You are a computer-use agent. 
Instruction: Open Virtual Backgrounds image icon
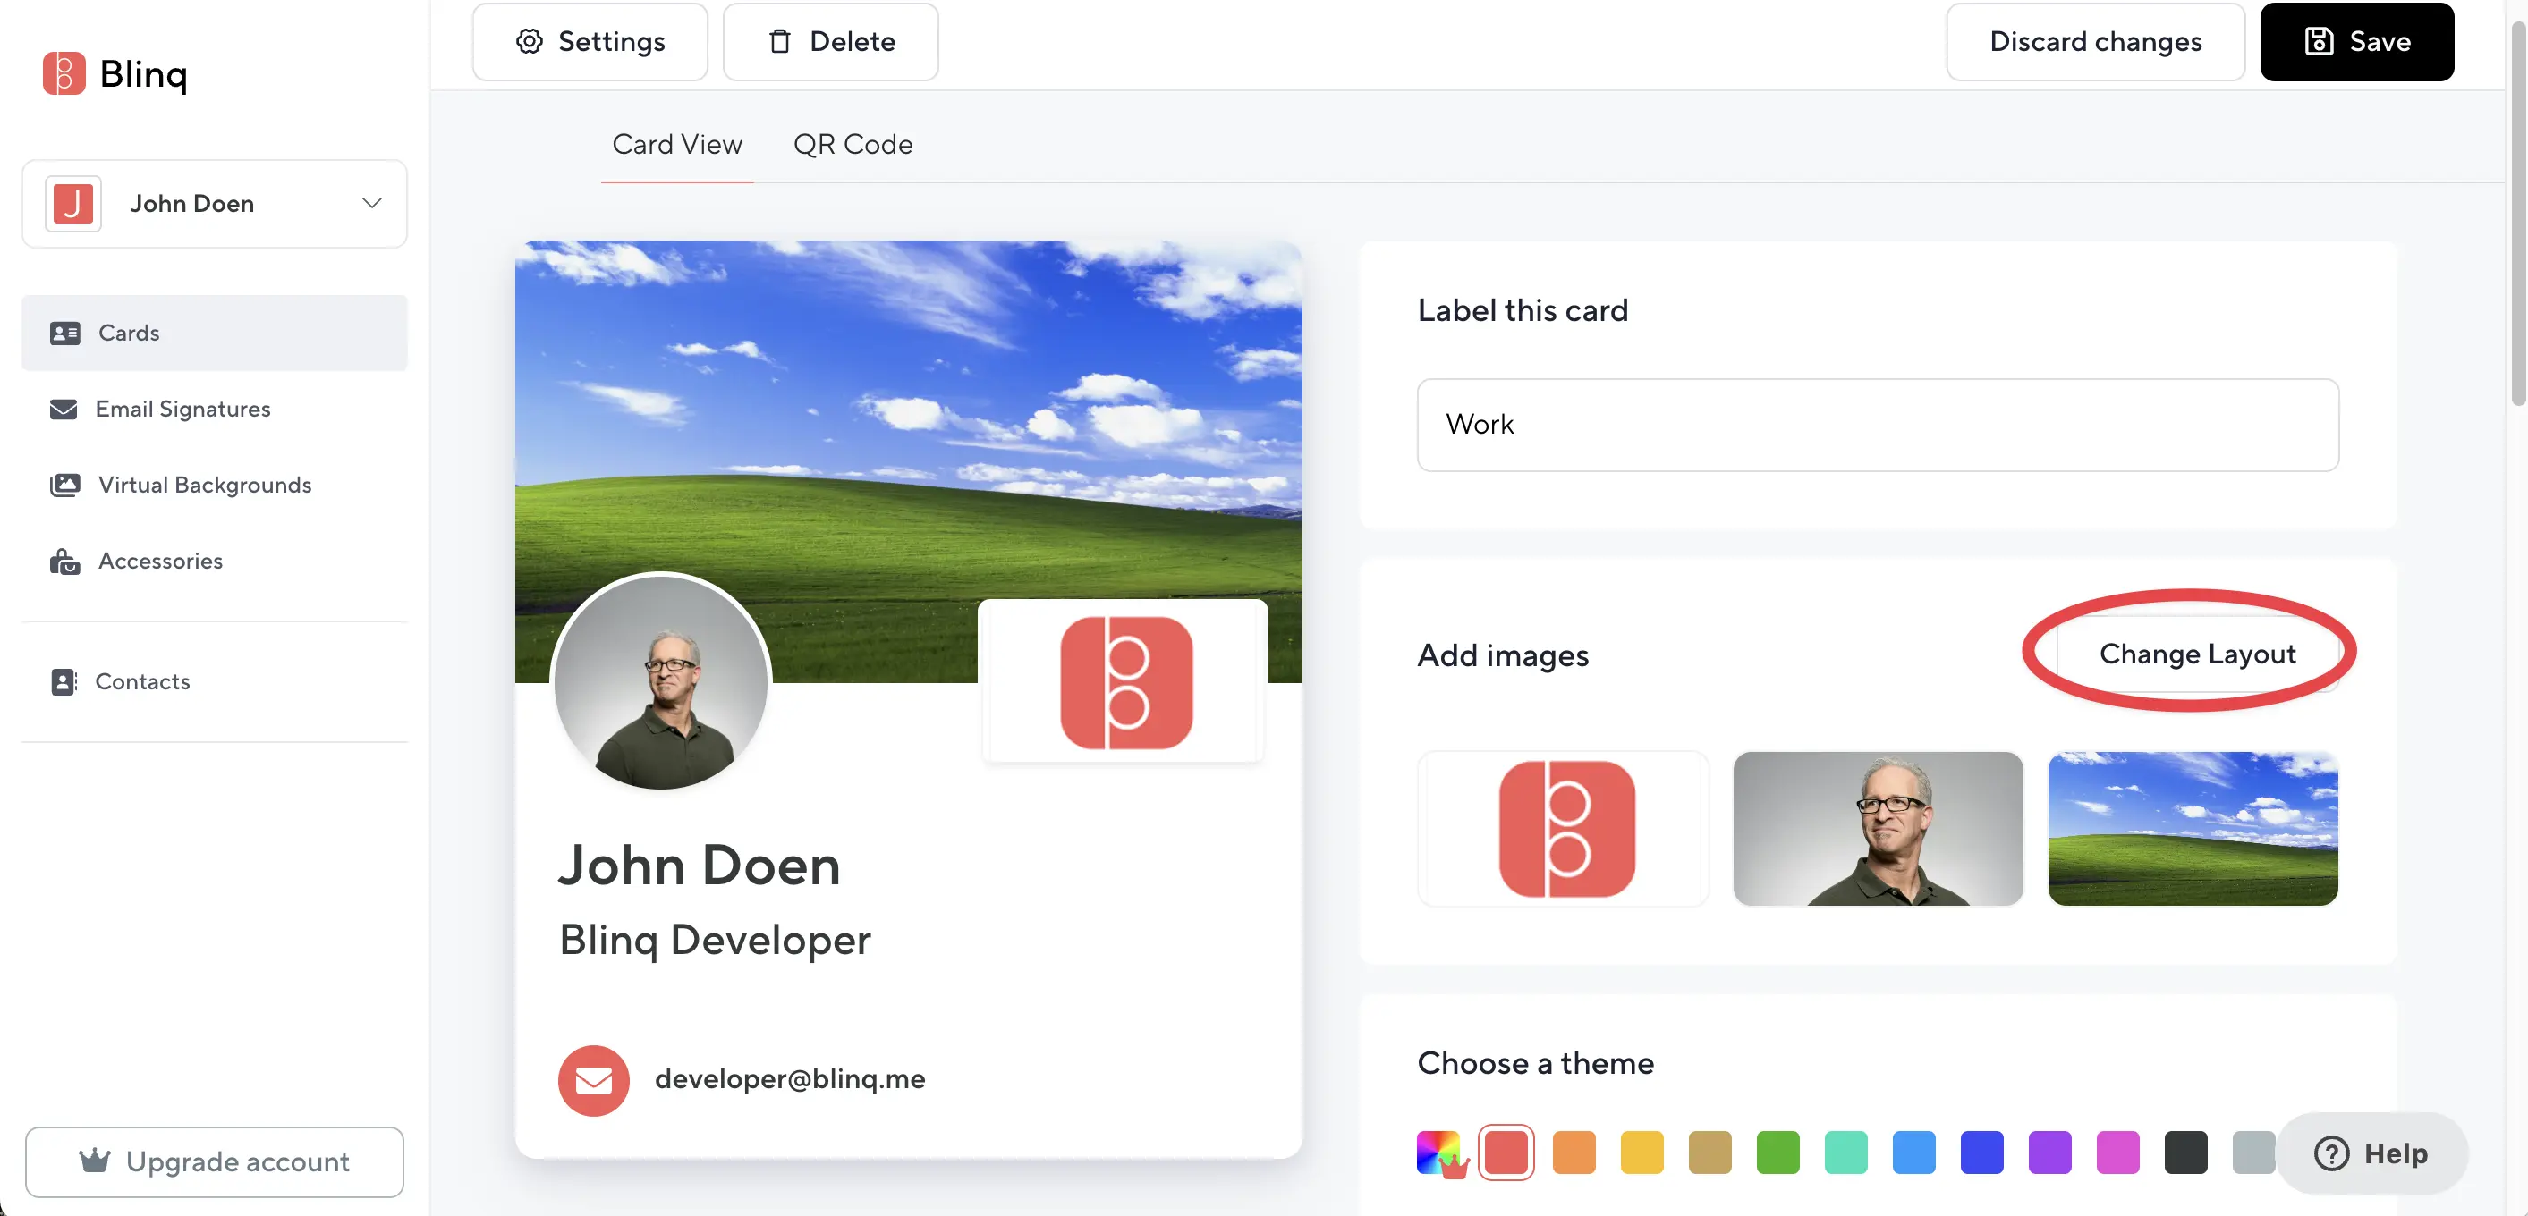[64, 486]
